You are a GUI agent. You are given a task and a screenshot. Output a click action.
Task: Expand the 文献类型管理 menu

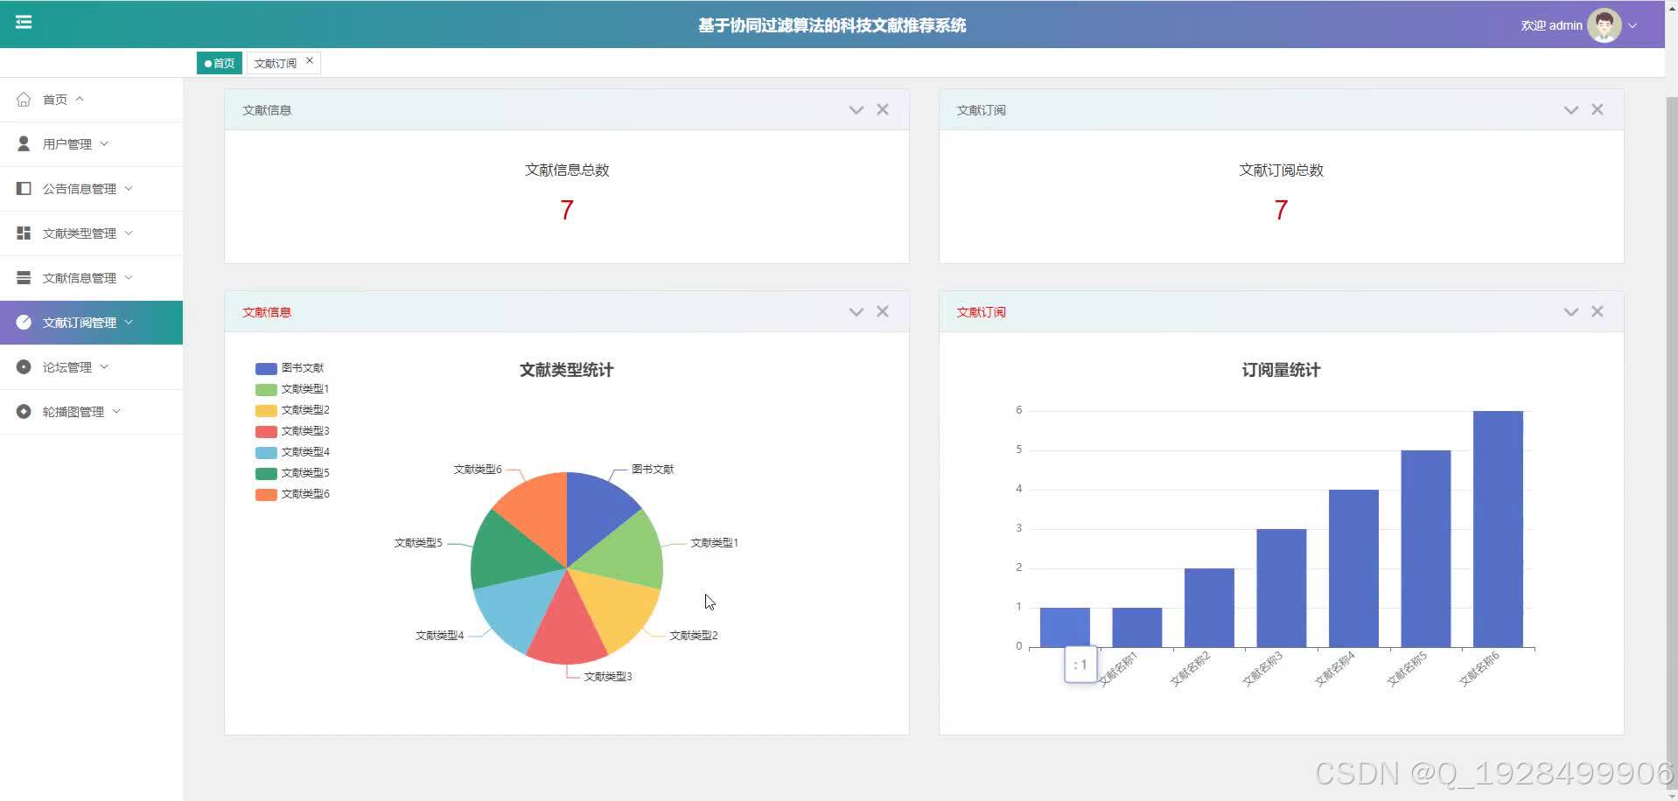pos(129,233)
